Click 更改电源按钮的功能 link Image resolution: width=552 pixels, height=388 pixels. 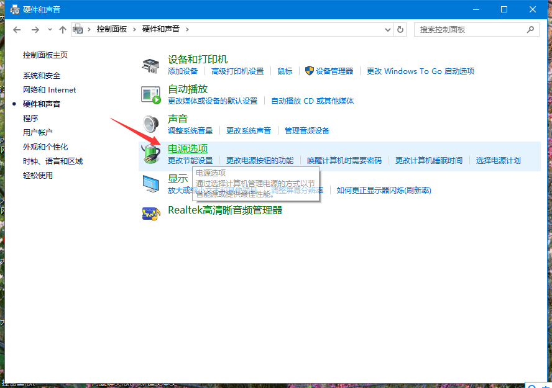point(260,161)
